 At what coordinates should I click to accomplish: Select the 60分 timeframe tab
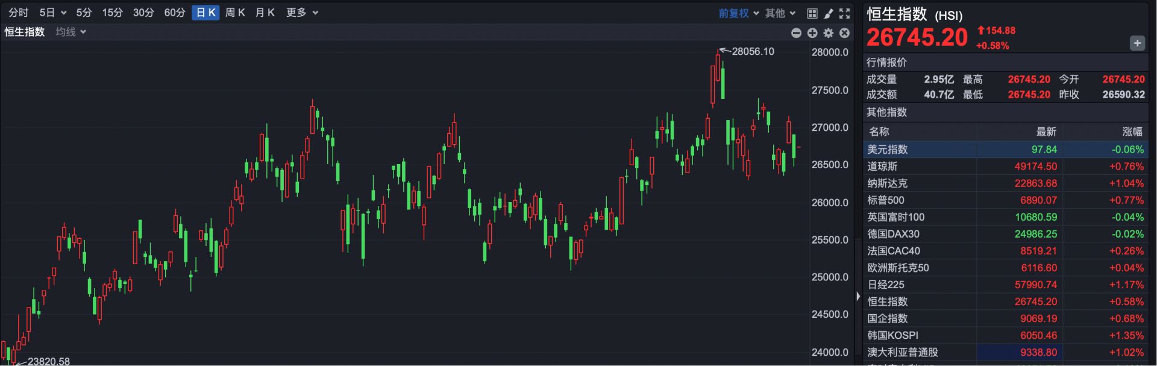click(175, 13)
